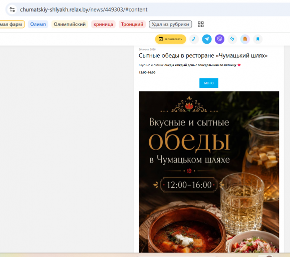Open the 'Олимп' bookmark
Viewport: 290px width, 257px height.
[x=38, y=24]
